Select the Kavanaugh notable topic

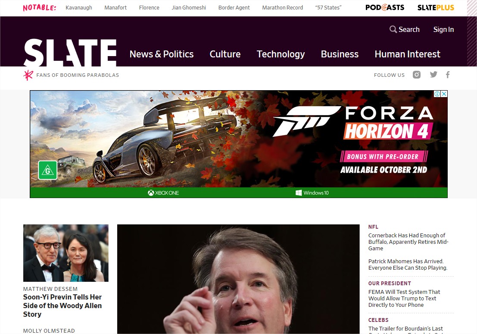click(79, 8)
